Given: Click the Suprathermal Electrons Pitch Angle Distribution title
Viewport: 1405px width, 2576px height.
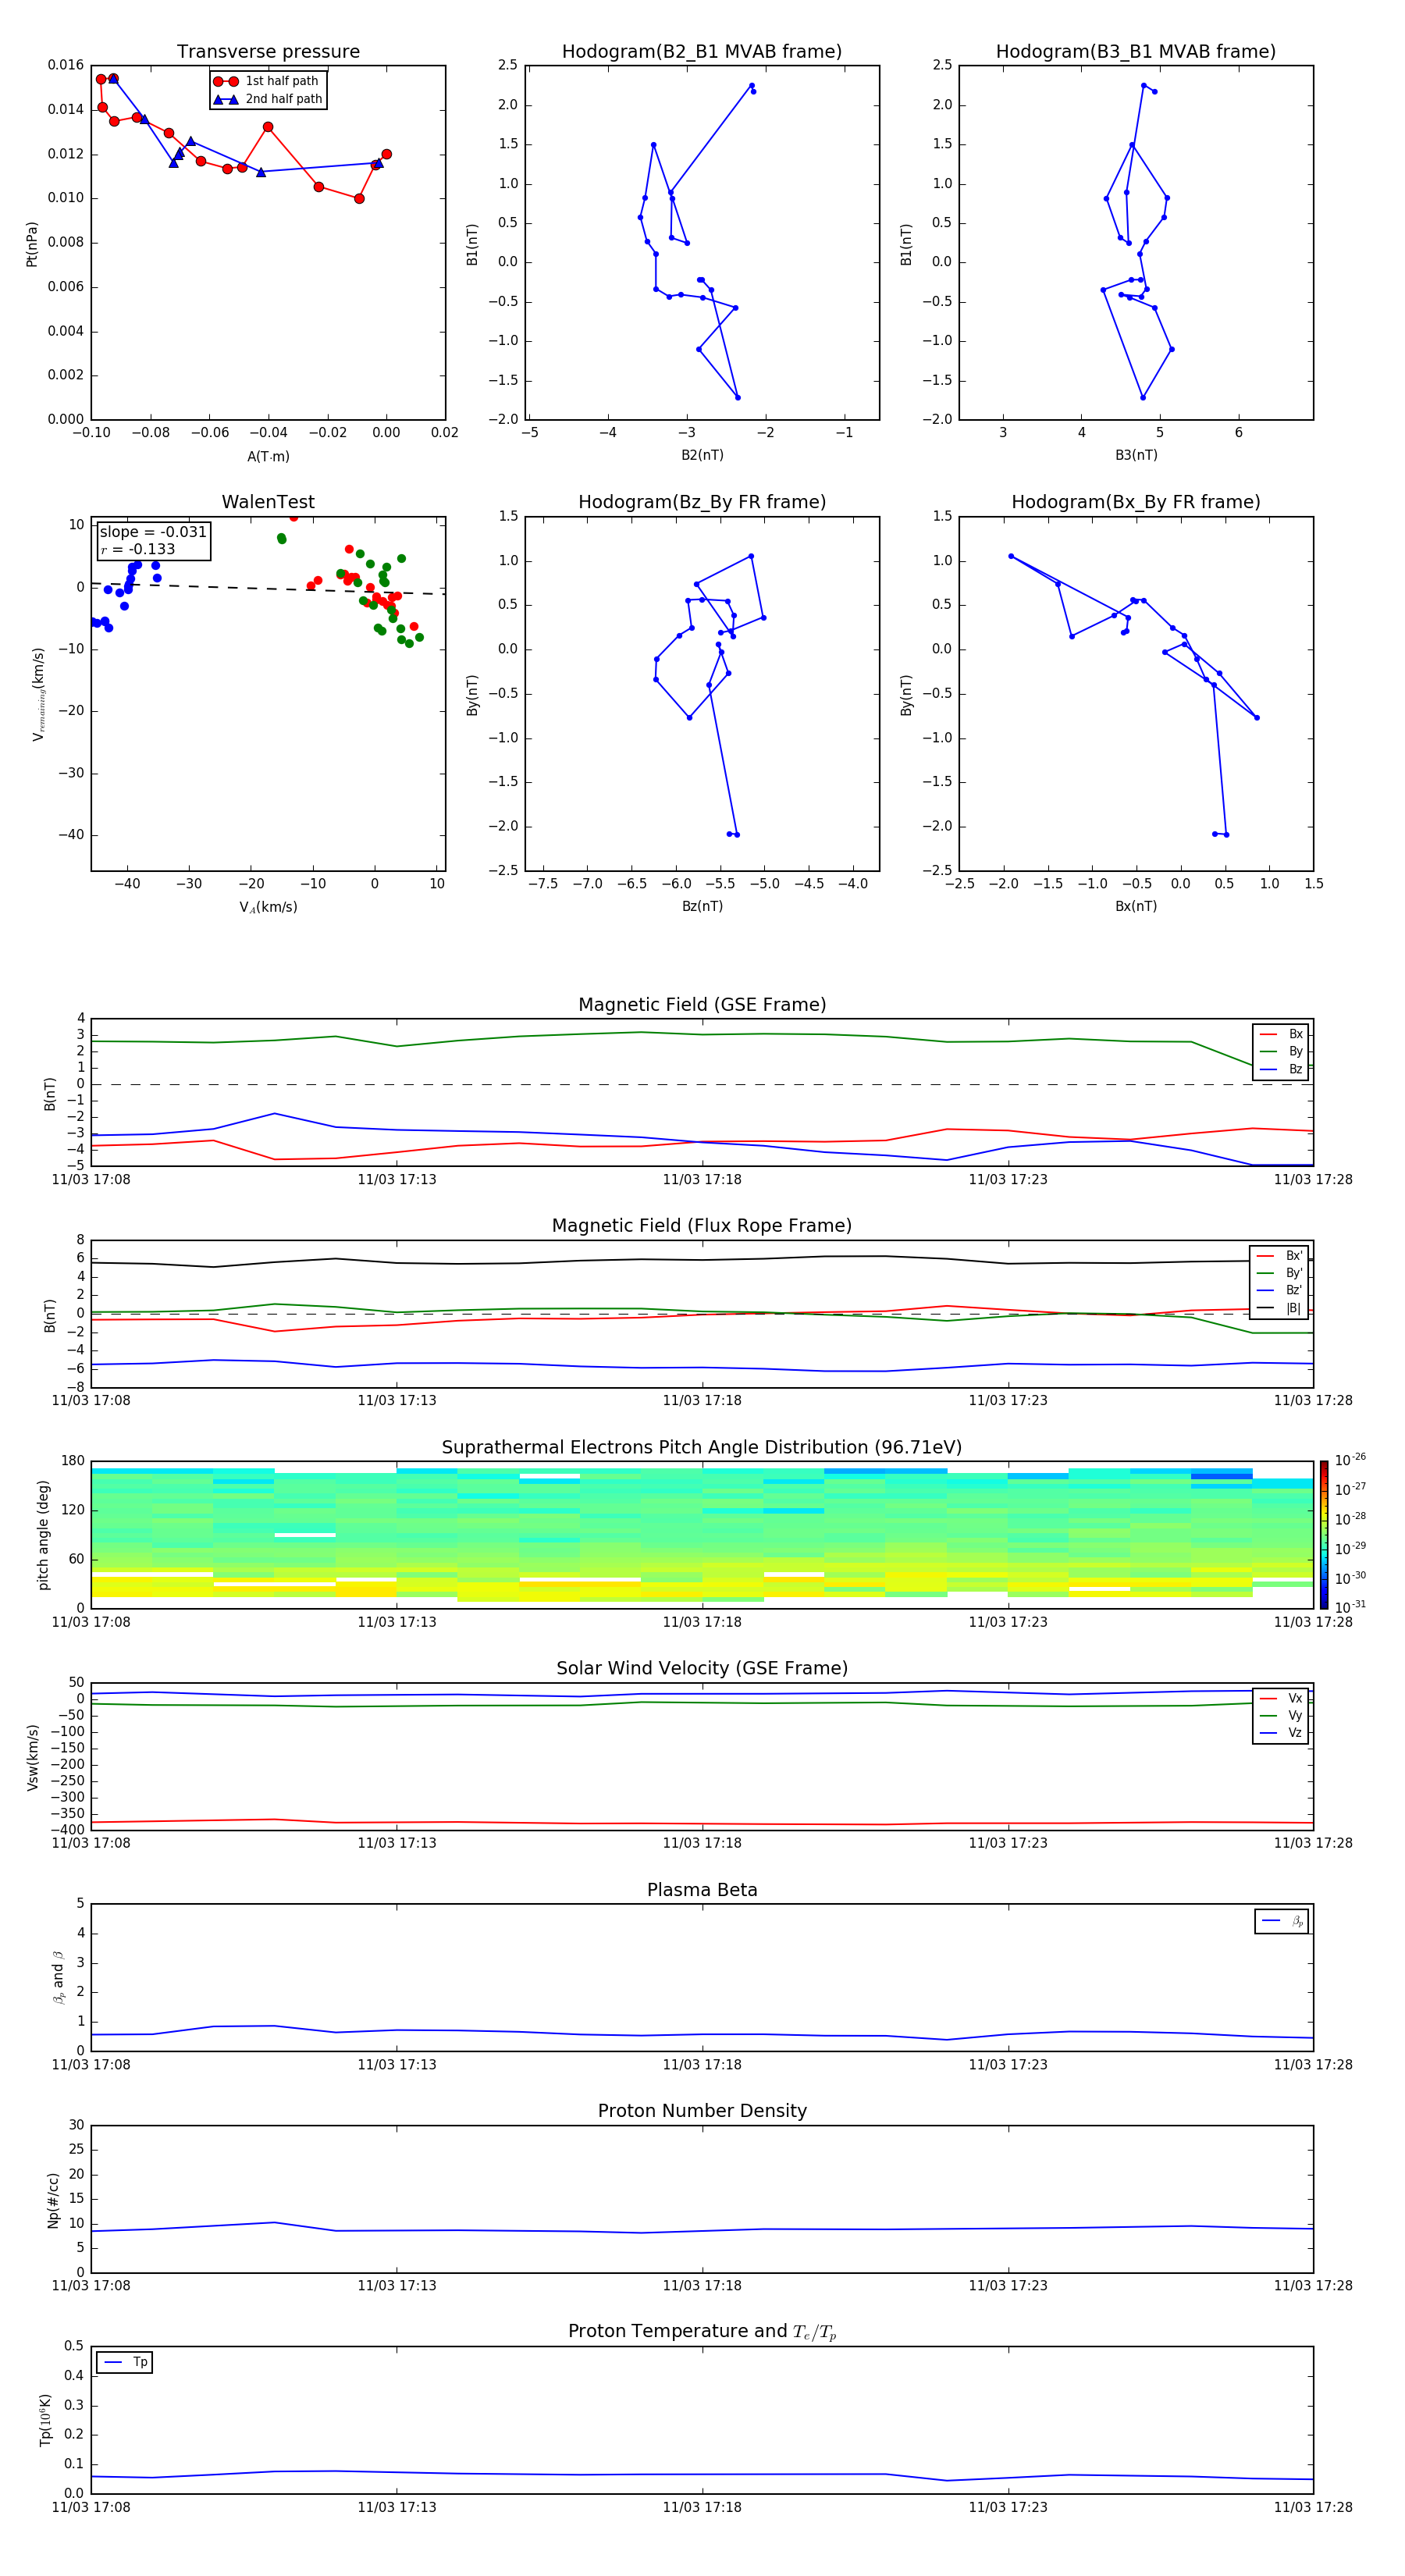Looking at the screenshot, I should click(702, 1448).
